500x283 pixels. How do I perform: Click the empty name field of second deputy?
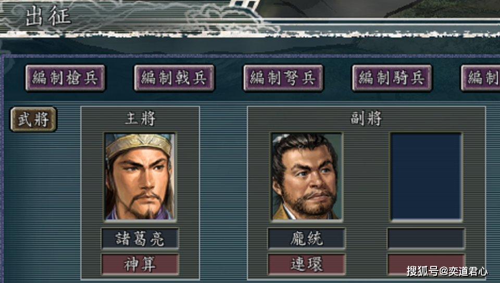(426, 238)
